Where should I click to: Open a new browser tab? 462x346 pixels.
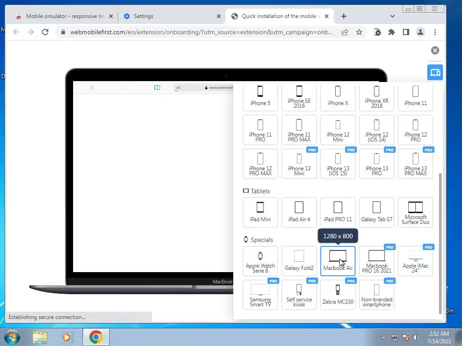(x=343, y=16)
